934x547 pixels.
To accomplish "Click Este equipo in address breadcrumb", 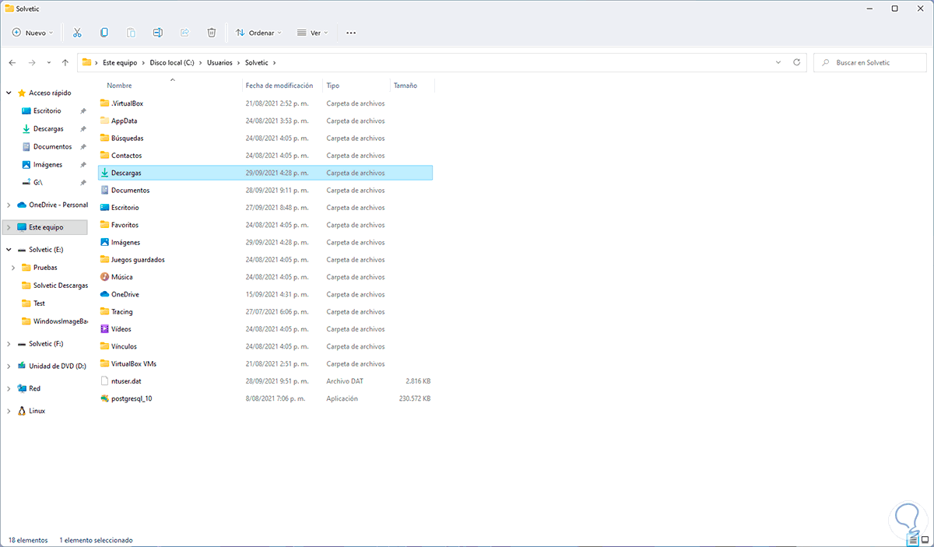I will click(x=120, y=62).
